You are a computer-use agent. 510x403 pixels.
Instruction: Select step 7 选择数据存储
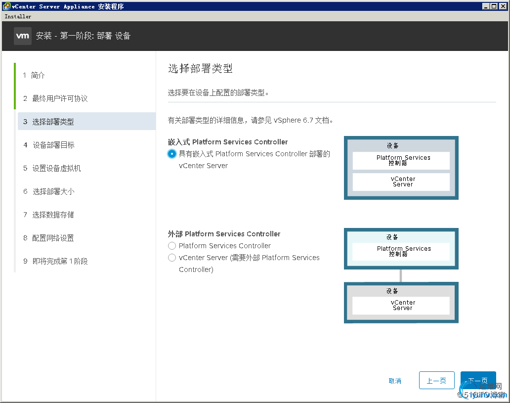tap(48, 215)
